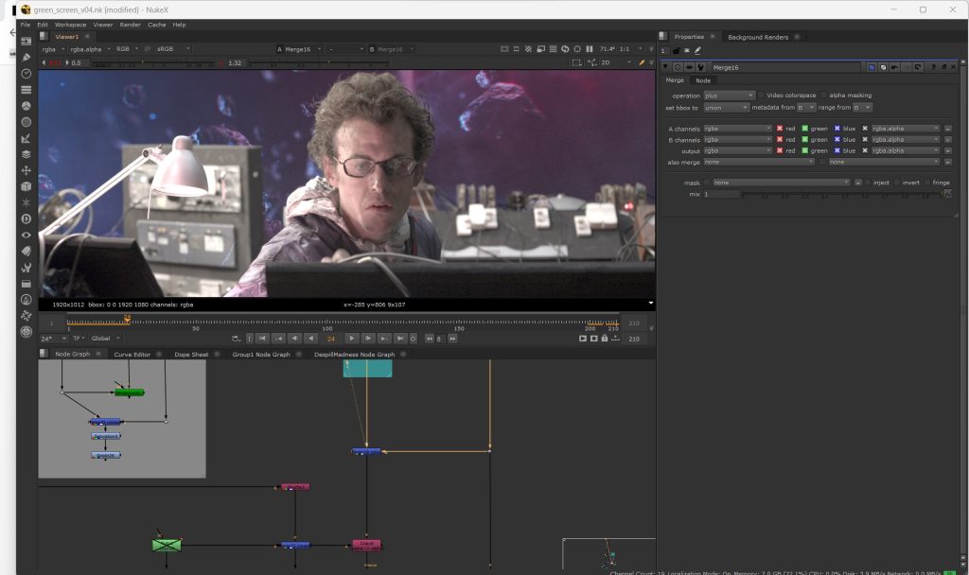Open the viewer sRGB colorspace dropdown
This screenshot has width=969, height=575.
(173, 49)
